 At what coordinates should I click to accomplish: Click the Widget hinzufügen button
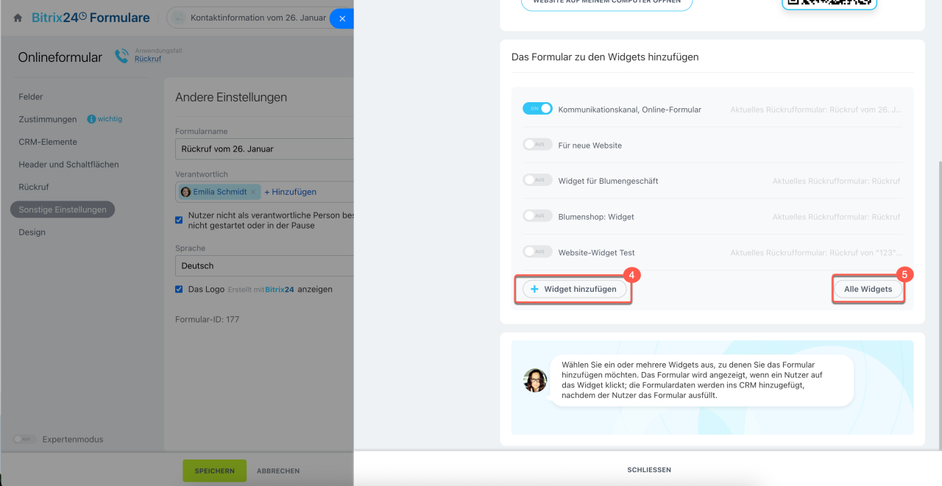[574, 290]
